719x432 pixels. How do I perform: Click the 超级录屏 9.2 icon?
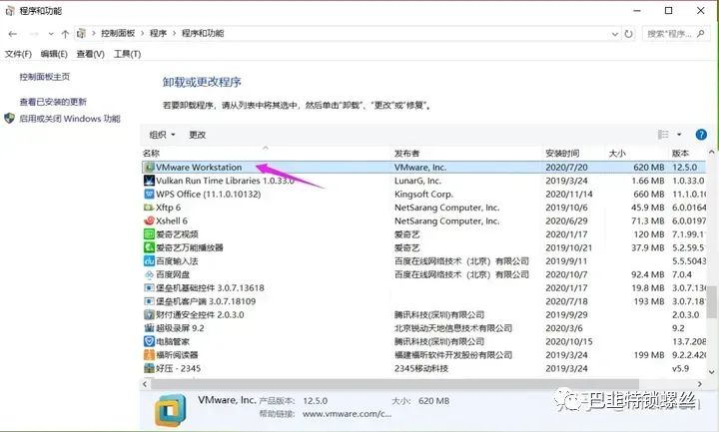click(149, 328)
